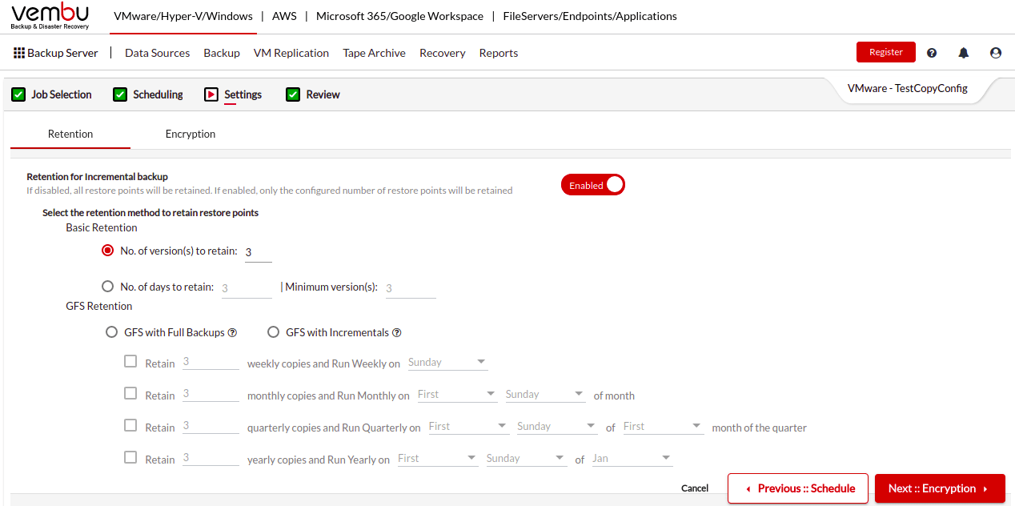Click the Minimum version(s) input field
The height and width of the screenshot is (506, 1015).
[x=411, y=288]
